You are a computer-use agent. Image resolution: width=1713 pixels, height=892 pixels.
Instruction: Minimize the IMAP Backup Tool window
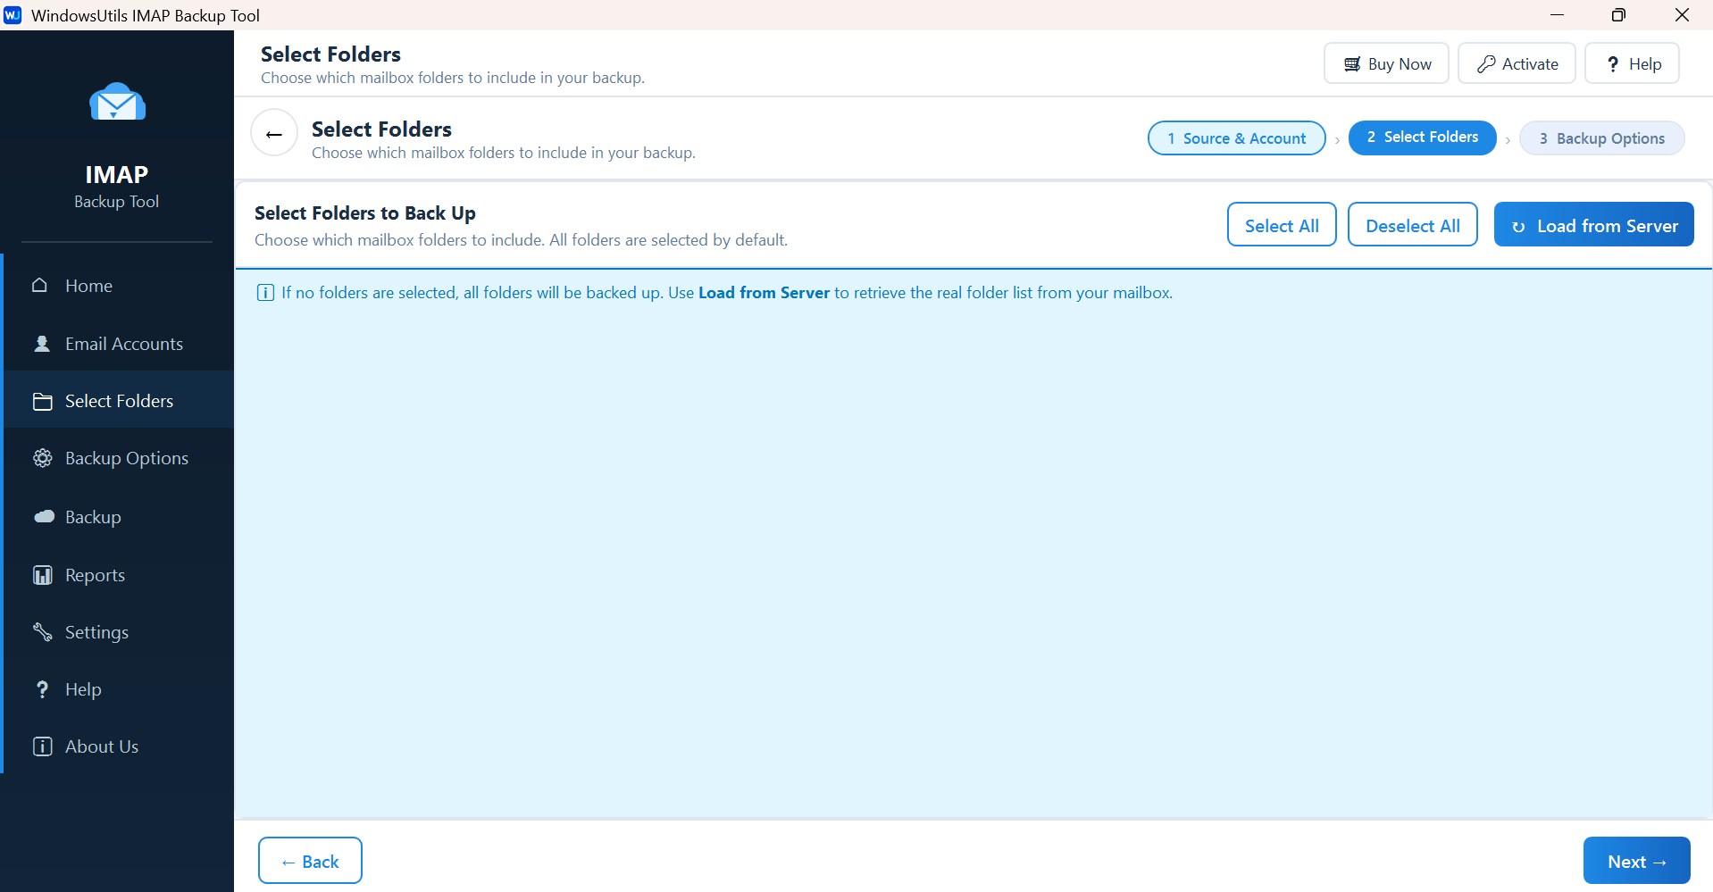click(1557, 15)
